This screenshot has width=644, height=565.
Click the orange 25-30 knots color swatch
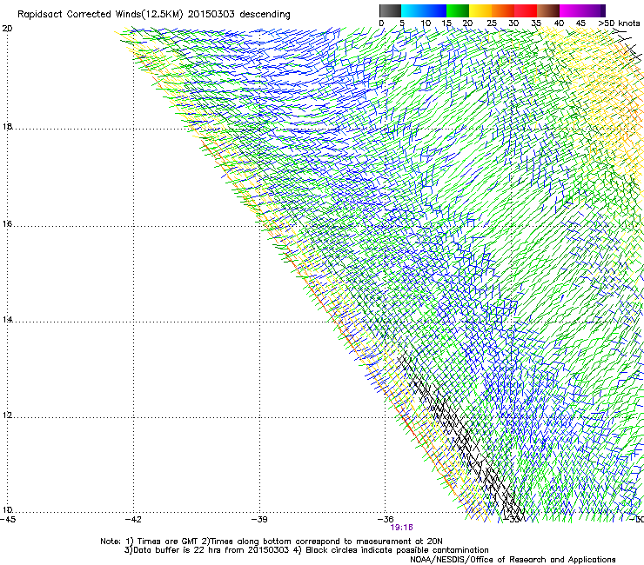coord(503,10)
